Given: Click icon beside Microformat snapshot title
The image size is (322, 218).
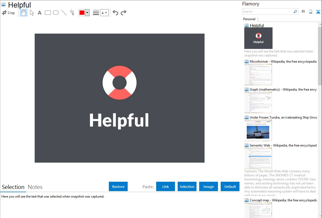Looking at the screenshot, I should coord(246,62).
